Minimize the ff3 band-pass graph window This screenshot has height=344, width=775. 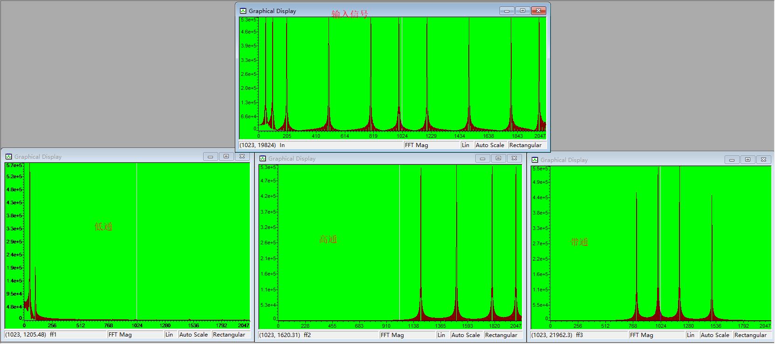tap(732, 160)
